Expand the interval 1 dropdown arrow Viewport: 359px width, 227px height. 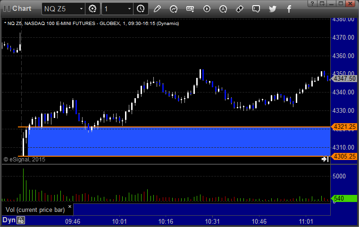129,9
